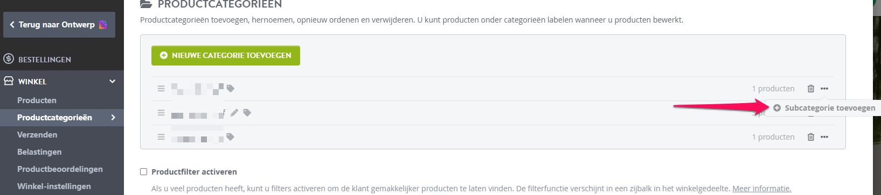Grab the drag handle of first category
The height and width of the screenshot is (195, 881).
tap(161, 89)
